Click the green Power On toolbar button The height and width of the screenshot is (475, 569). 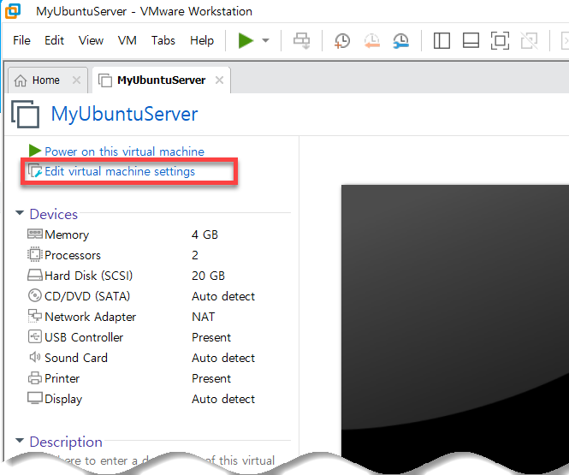tap(246, 40)
